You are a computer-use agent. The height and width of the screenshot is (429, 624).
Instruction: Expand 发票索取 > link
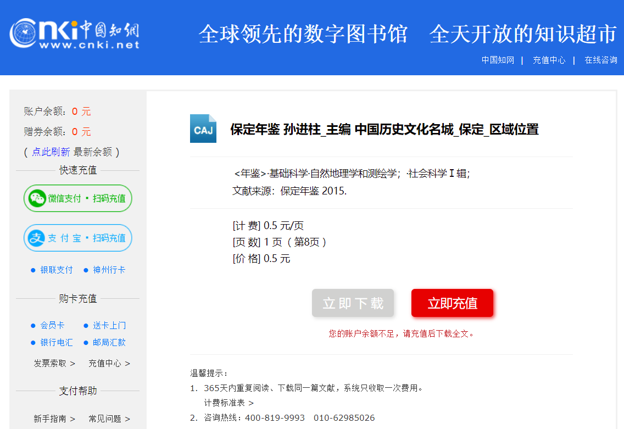(54, 363)
